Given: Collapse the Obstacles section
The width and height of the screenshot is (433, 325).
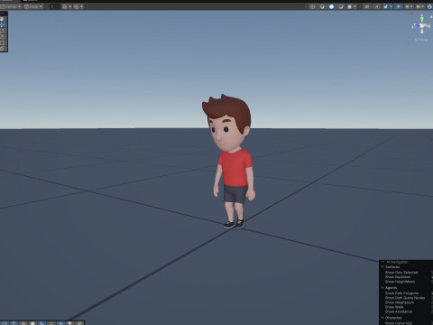Looking at the screenshot, I should point(382,318).
